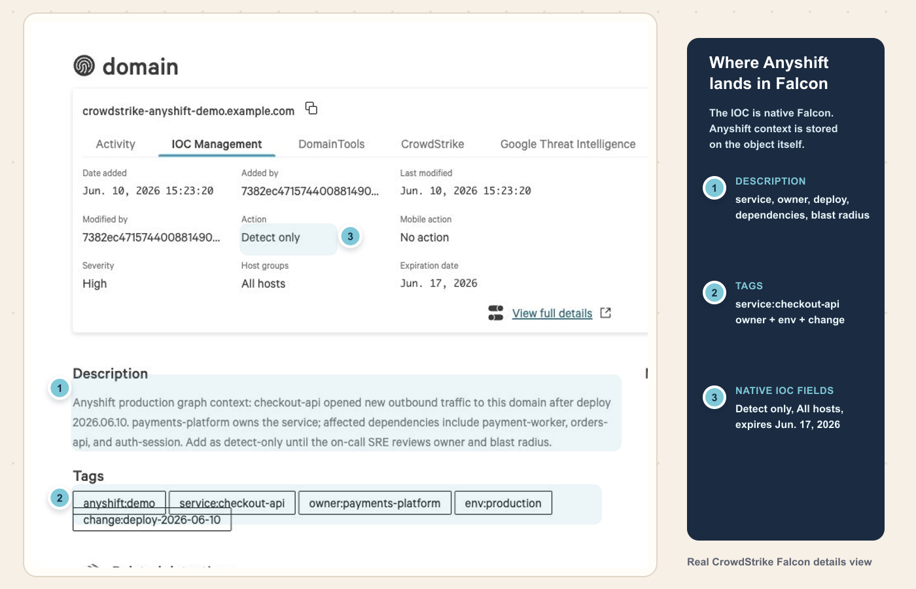Screen dimensions: 916x589
Task: Click the NATIVE IOC FIELDS heading
Action: click(784, 391)
